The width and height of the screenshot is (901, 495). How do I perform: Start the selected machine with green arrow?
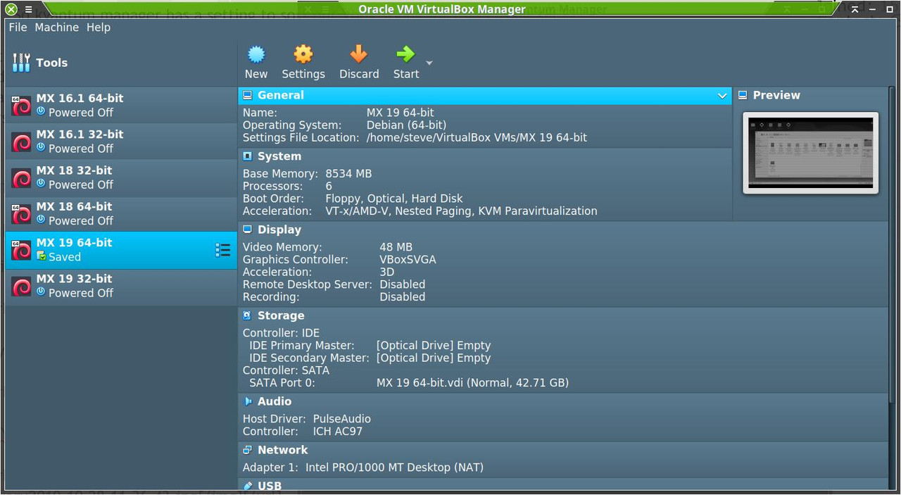(x=405, y=54)
